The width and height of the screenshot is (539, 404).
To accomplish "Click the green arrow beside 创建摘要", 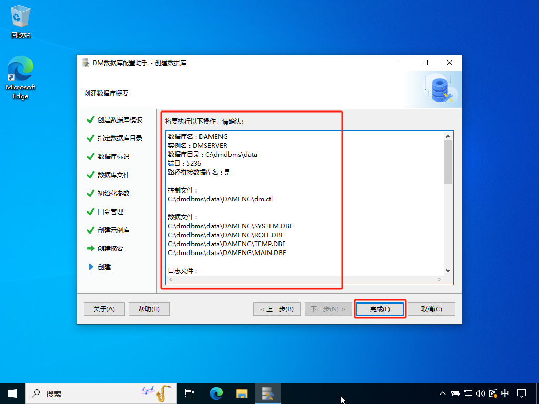I will [x=91, y=248].
